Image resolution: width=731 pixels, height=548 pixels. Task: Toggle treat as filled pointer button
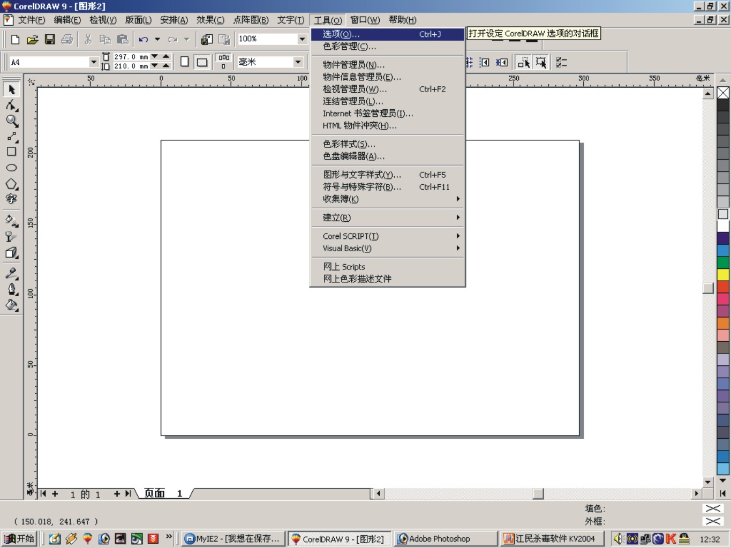(x=541, y=62)
